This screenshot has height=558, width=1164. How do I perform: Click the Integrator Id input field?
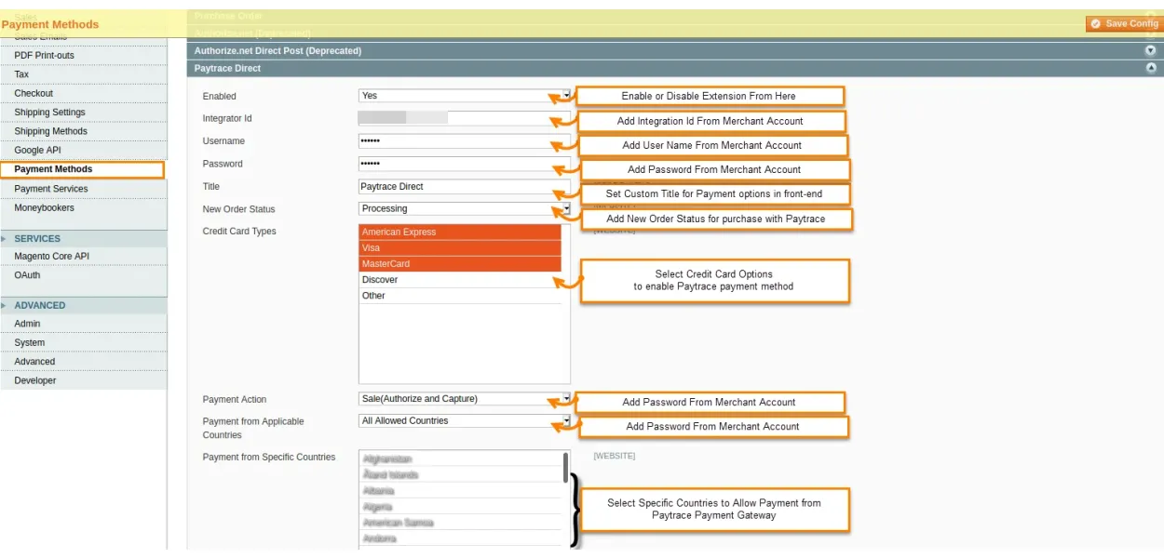(463, 118)
